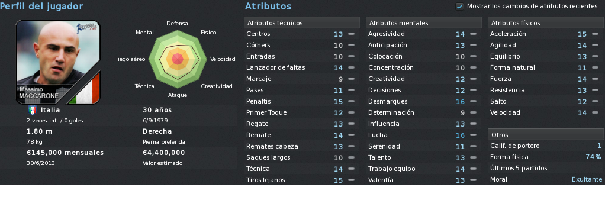This screenshot has height=213, width=605.
Task: Open the Atributos técnicos section header
Action: point(302,22)
